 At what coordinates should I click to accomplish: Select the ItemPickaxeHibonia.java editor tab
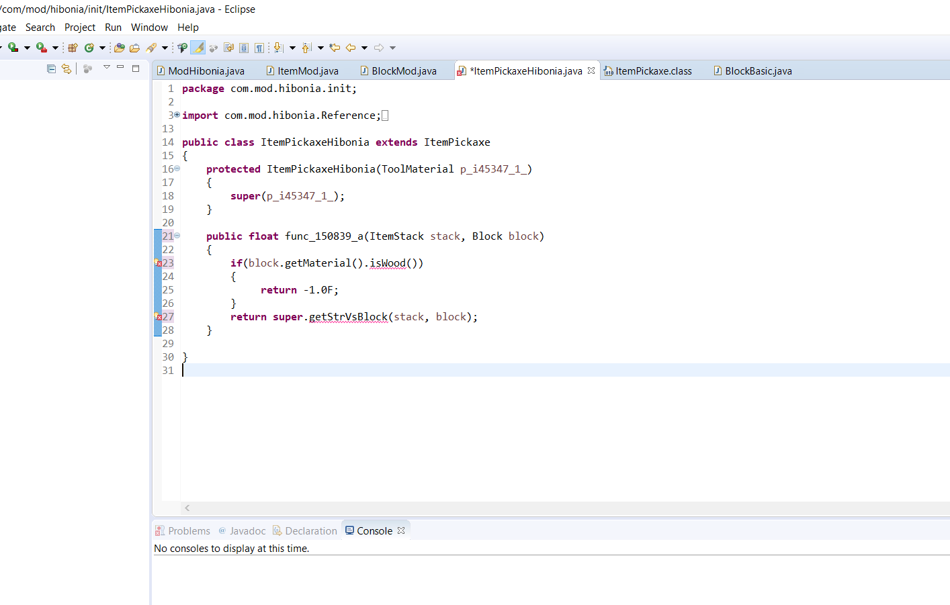(x=525, y=71)
